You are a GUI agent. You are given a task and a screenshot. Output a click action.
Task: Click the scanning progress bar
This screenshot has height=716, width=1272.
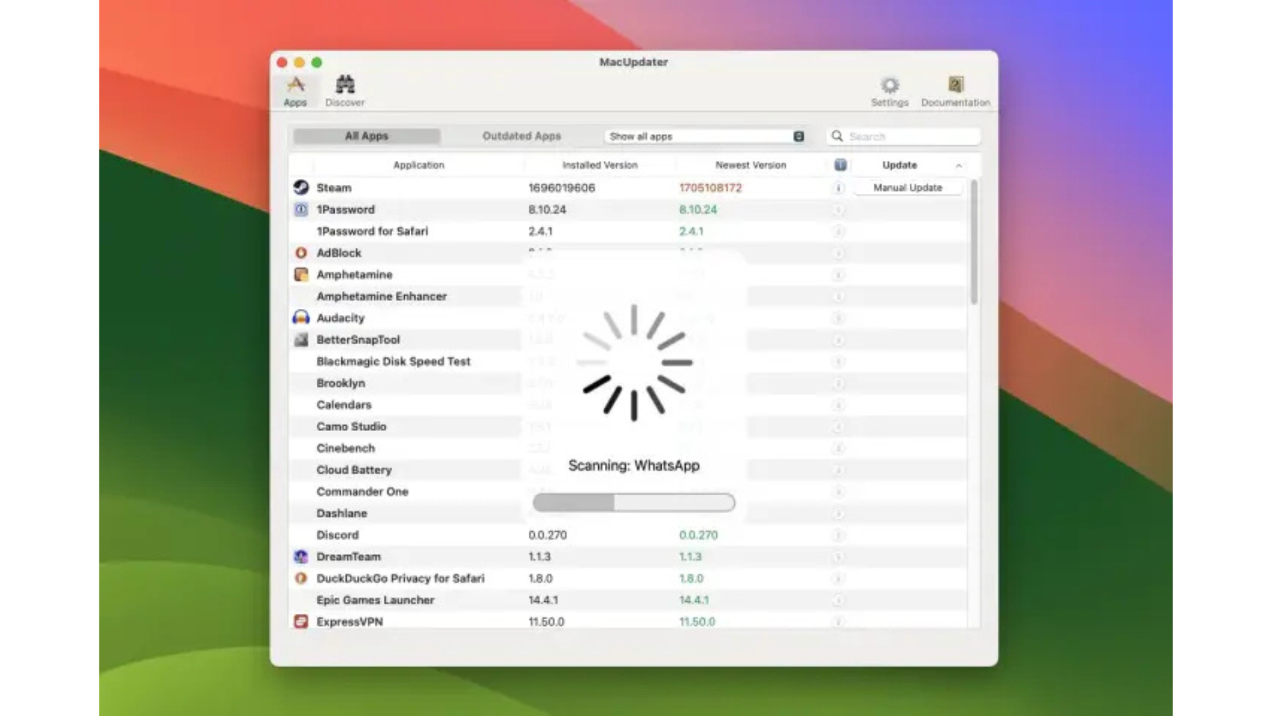point(633,503)
